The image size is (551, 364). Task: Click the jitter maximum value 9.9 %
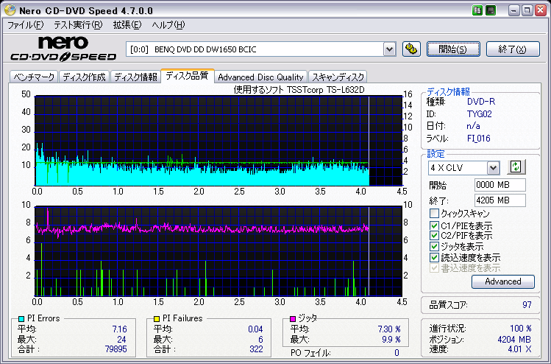[391, 340]
